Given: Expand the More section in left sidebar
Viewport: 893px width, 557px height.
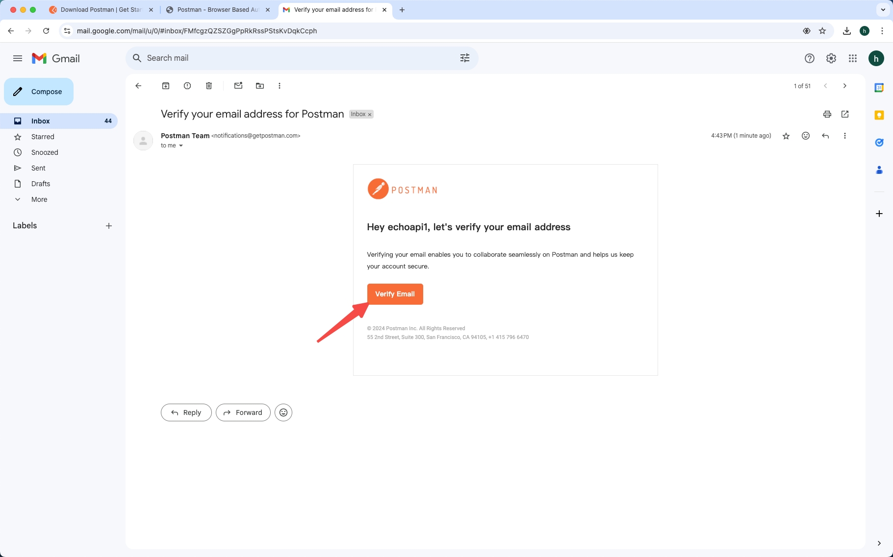Looking at the screenshot, I should coord(39,199).
